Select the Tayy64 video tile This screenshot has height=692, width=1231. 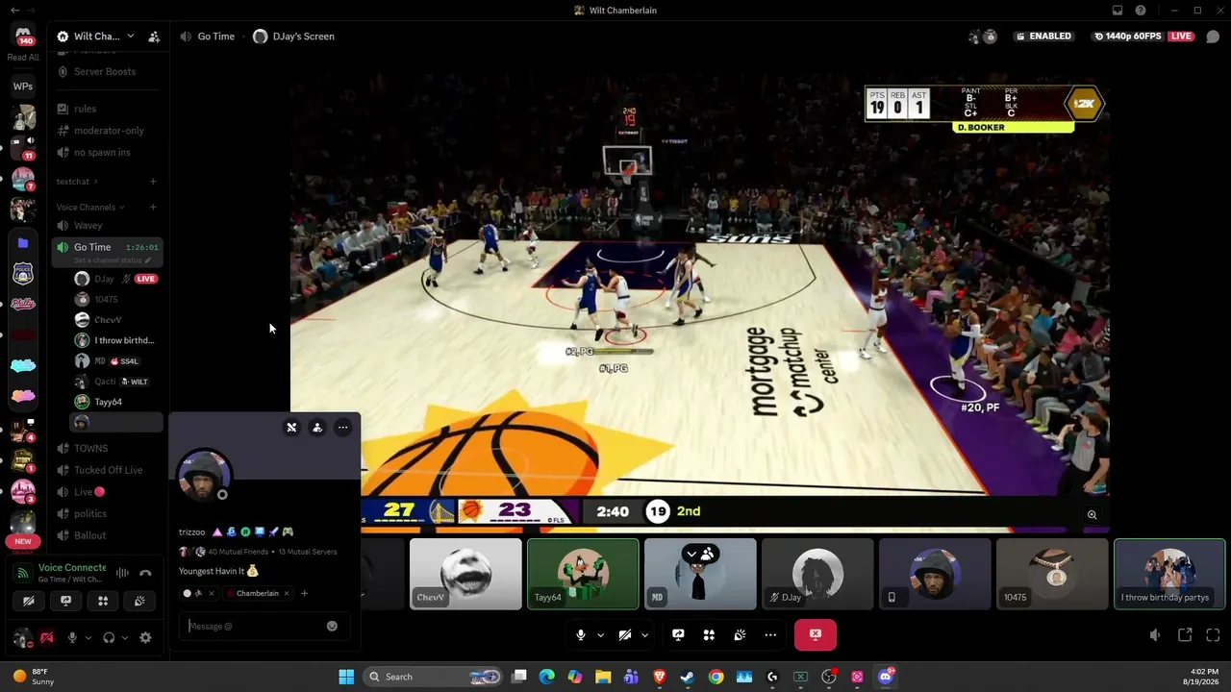click(x=583, y=574)
